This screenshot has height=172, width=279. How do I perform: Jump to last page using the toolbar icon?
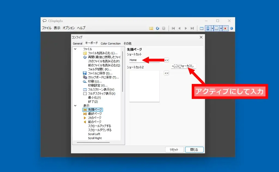point(192,28)
